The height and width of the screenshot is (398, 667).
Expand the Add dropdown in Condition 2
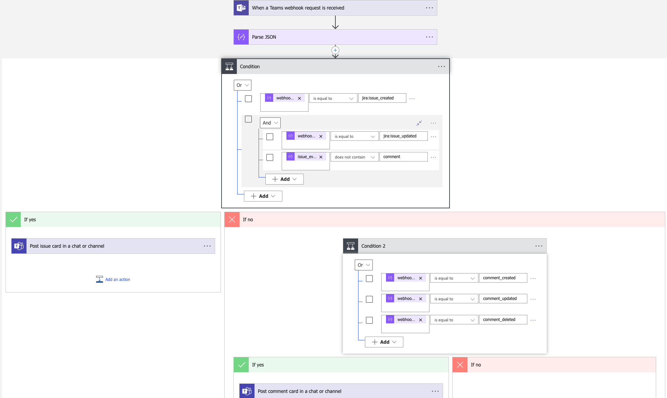point(384,342)
